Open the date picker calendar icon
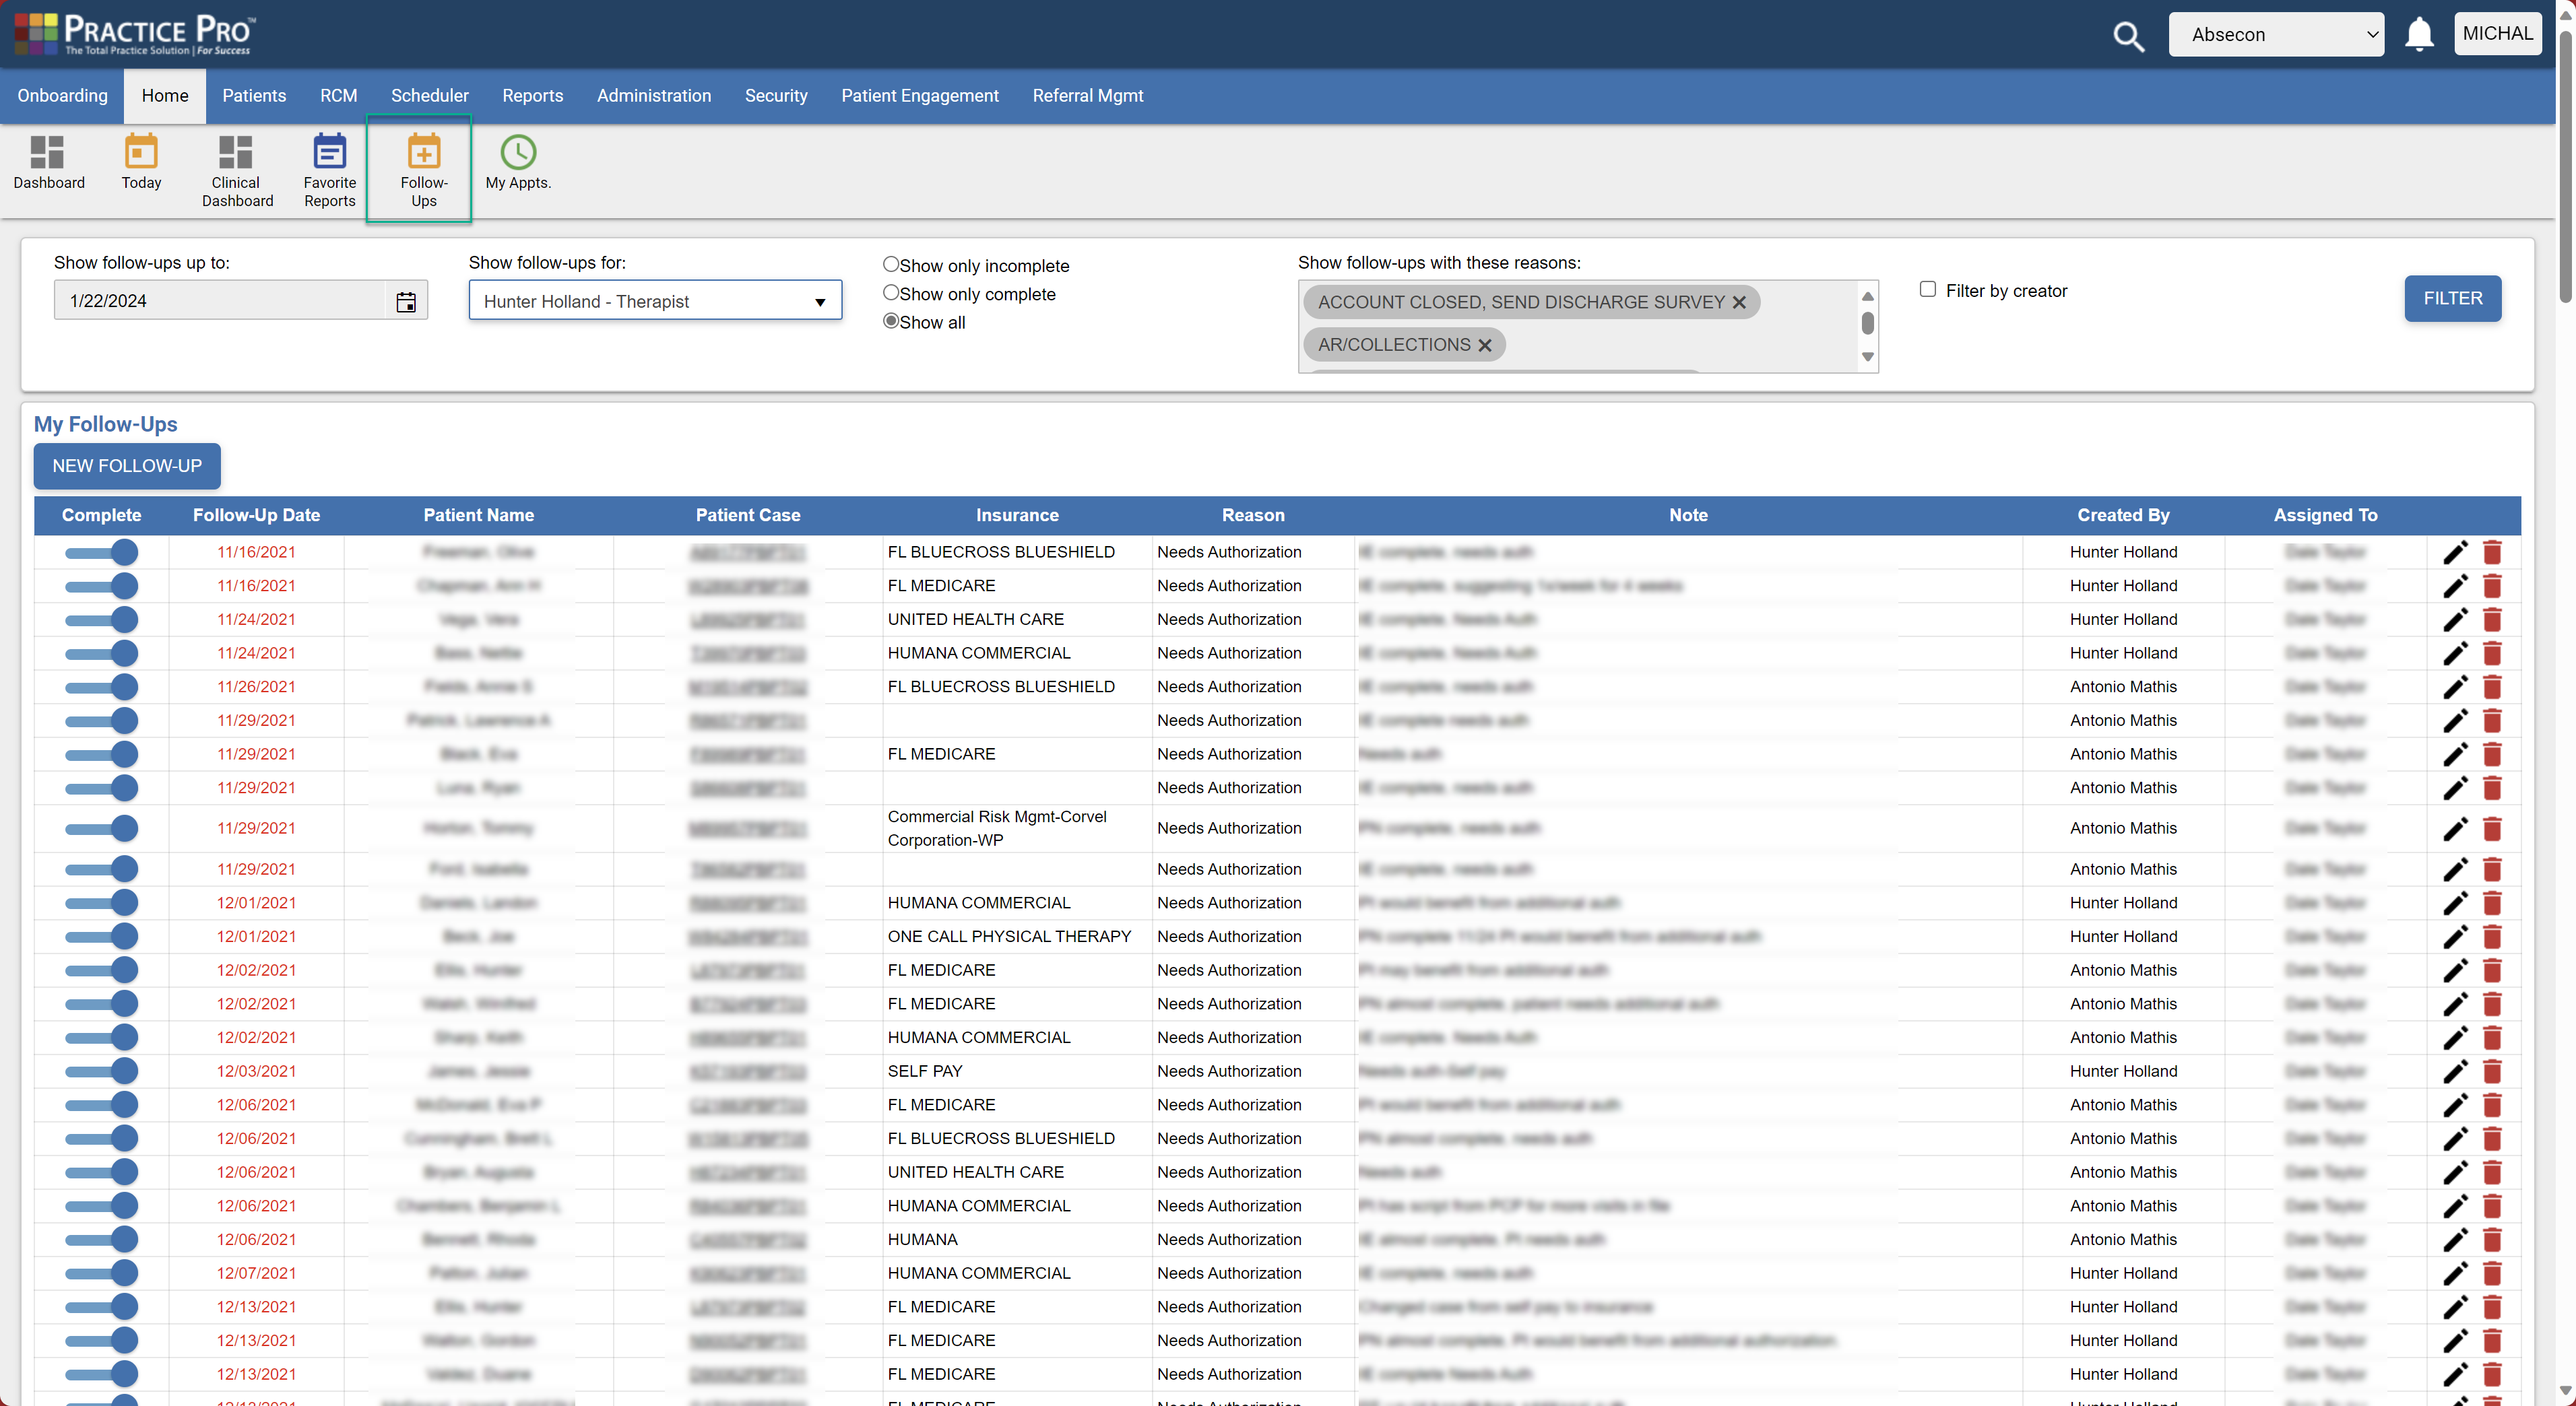This screenshot has width=2576, height=1406. coord(406,301)
